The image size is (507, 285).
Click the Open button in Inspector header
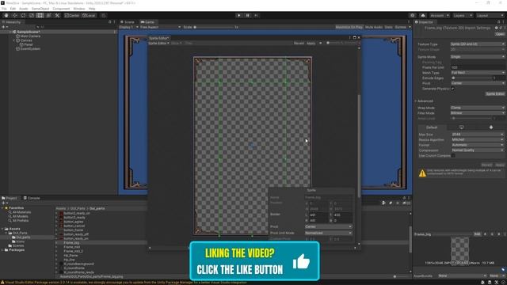coord(500,33)
